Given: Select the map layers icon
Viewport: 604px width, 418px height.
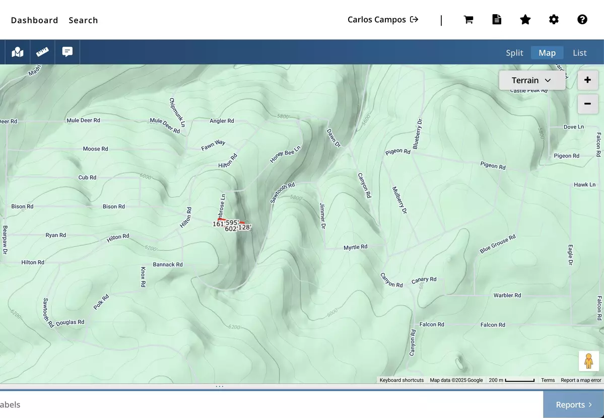Looking at the screenshot, I should point(17,52).
